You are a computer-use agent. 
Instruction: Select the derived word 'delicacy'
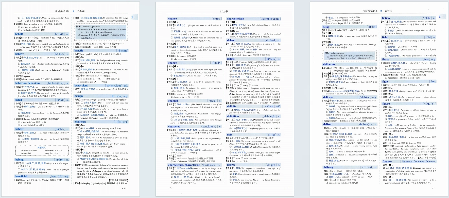[333, 121]
